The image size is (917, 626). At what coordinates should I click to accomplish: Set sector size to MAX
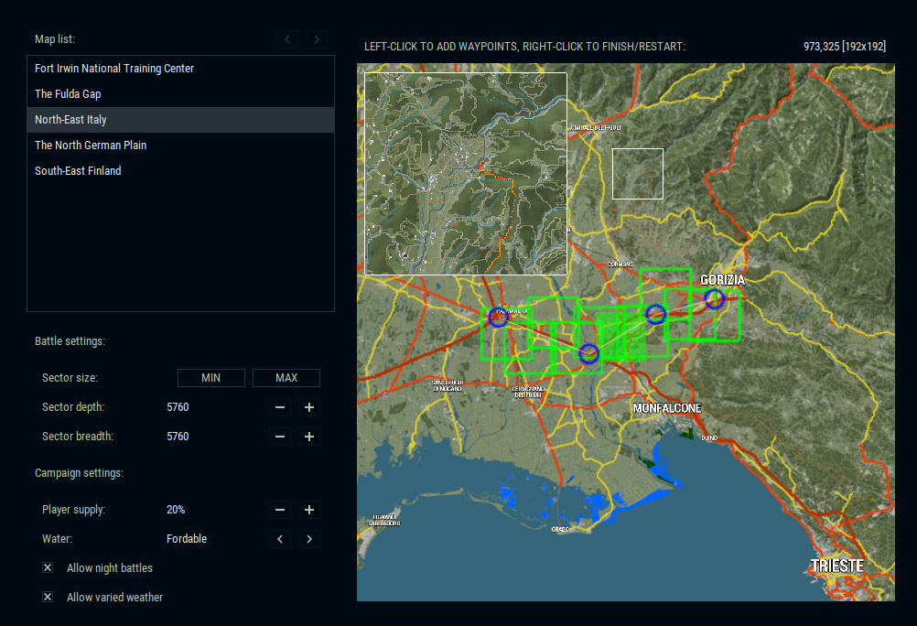coord(286,378)
